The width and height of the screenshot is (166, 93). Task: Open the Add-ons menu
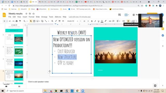58,17
